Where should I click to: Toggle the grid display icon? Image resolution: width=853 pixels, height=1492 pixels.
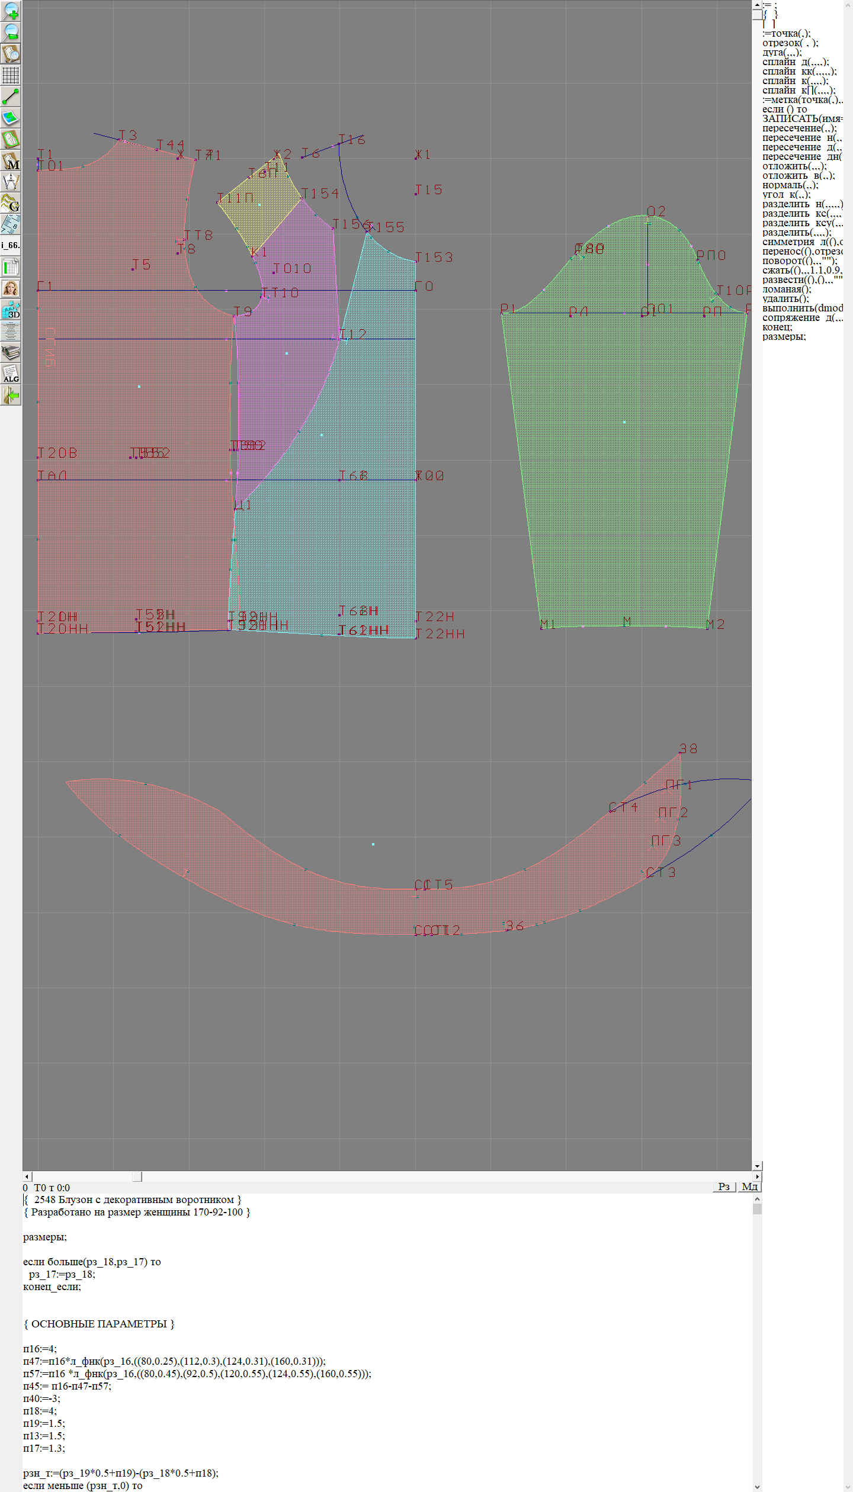click(11, 75)
